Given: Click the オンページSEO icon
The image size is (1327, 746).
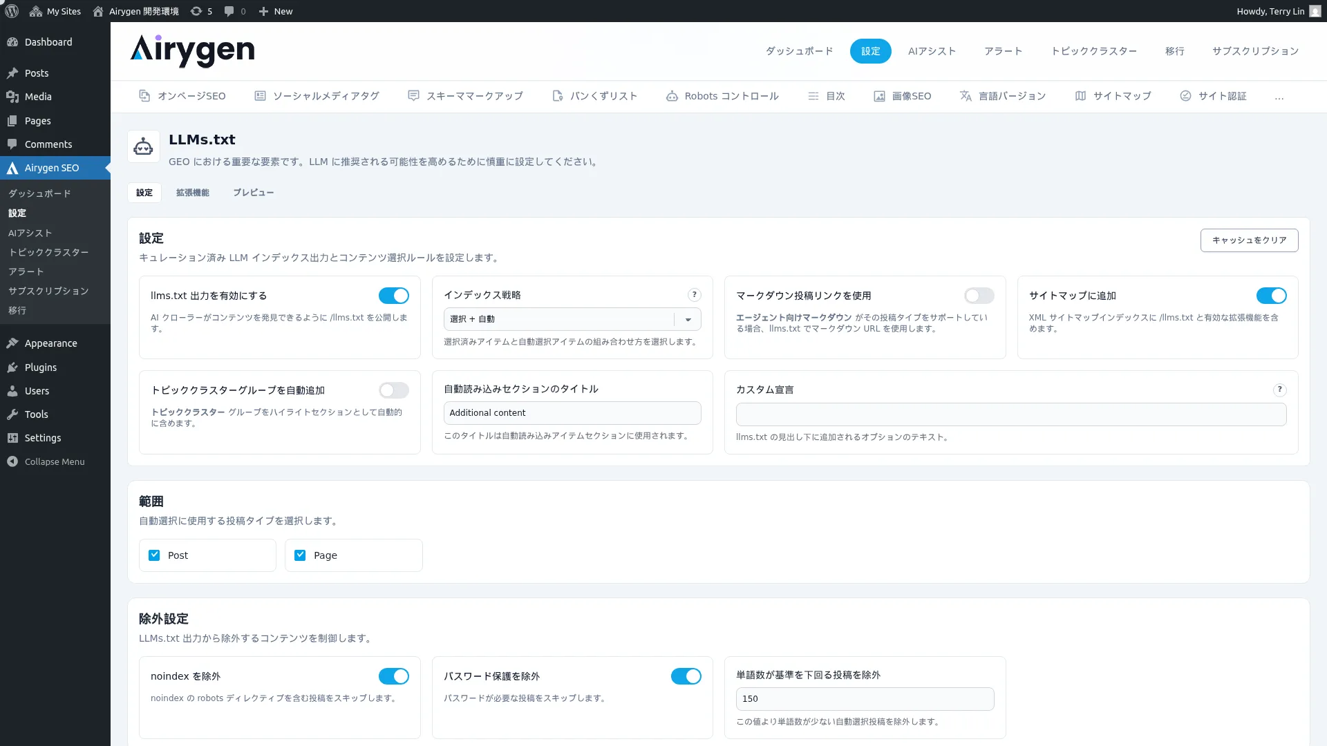Looking at the screenshot, I should 144,96.
